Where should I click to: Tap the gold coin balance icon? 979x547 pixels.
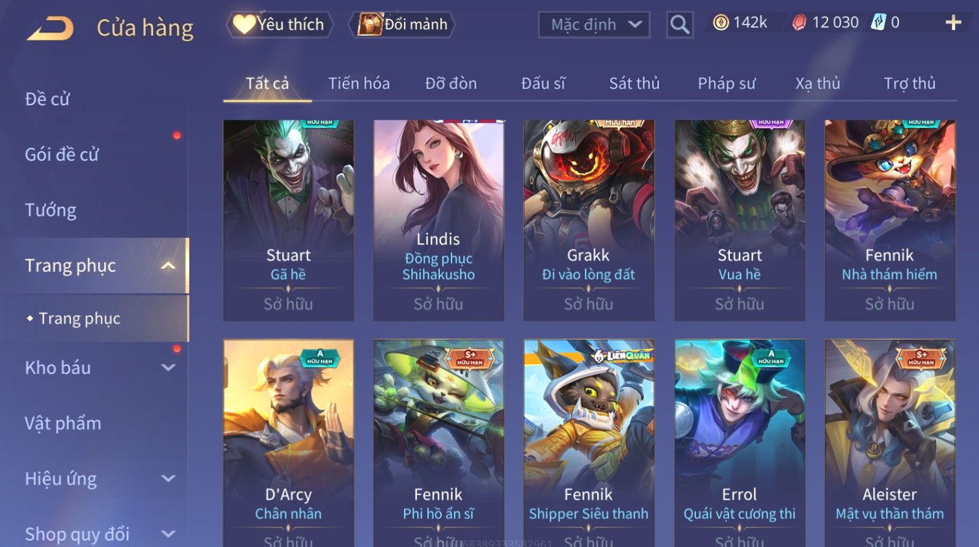721,23
